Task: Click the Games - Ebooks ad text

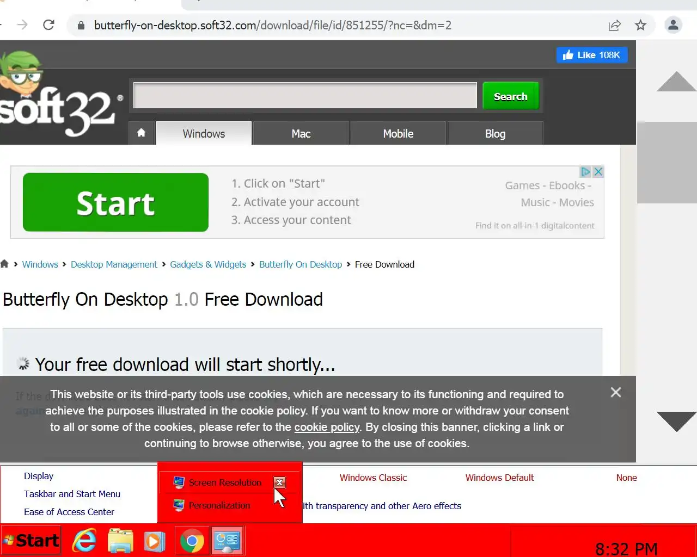Action: (548, 185)
